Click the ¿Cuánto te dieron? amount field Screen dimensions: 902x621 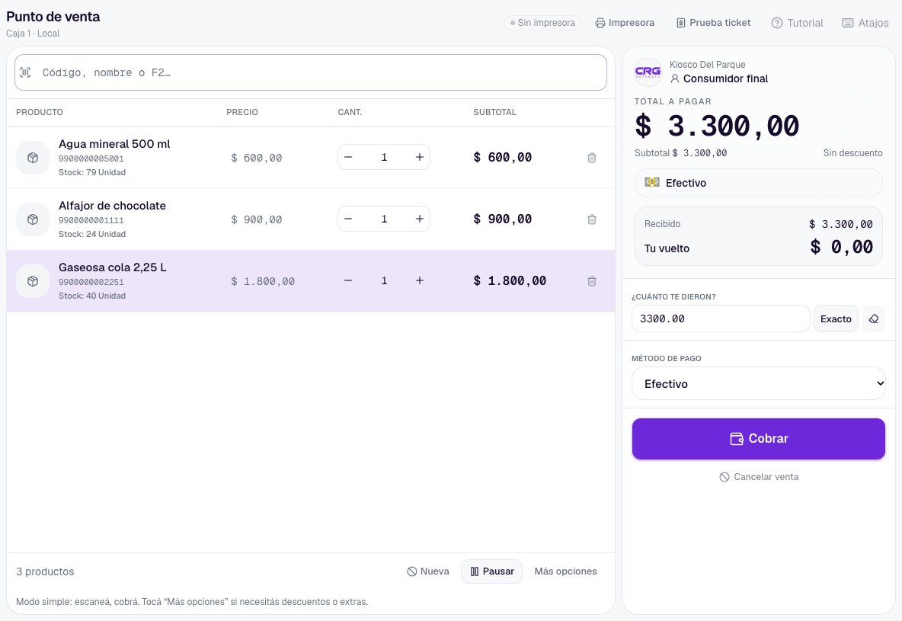pyautogui.click(x=721, y=319)
